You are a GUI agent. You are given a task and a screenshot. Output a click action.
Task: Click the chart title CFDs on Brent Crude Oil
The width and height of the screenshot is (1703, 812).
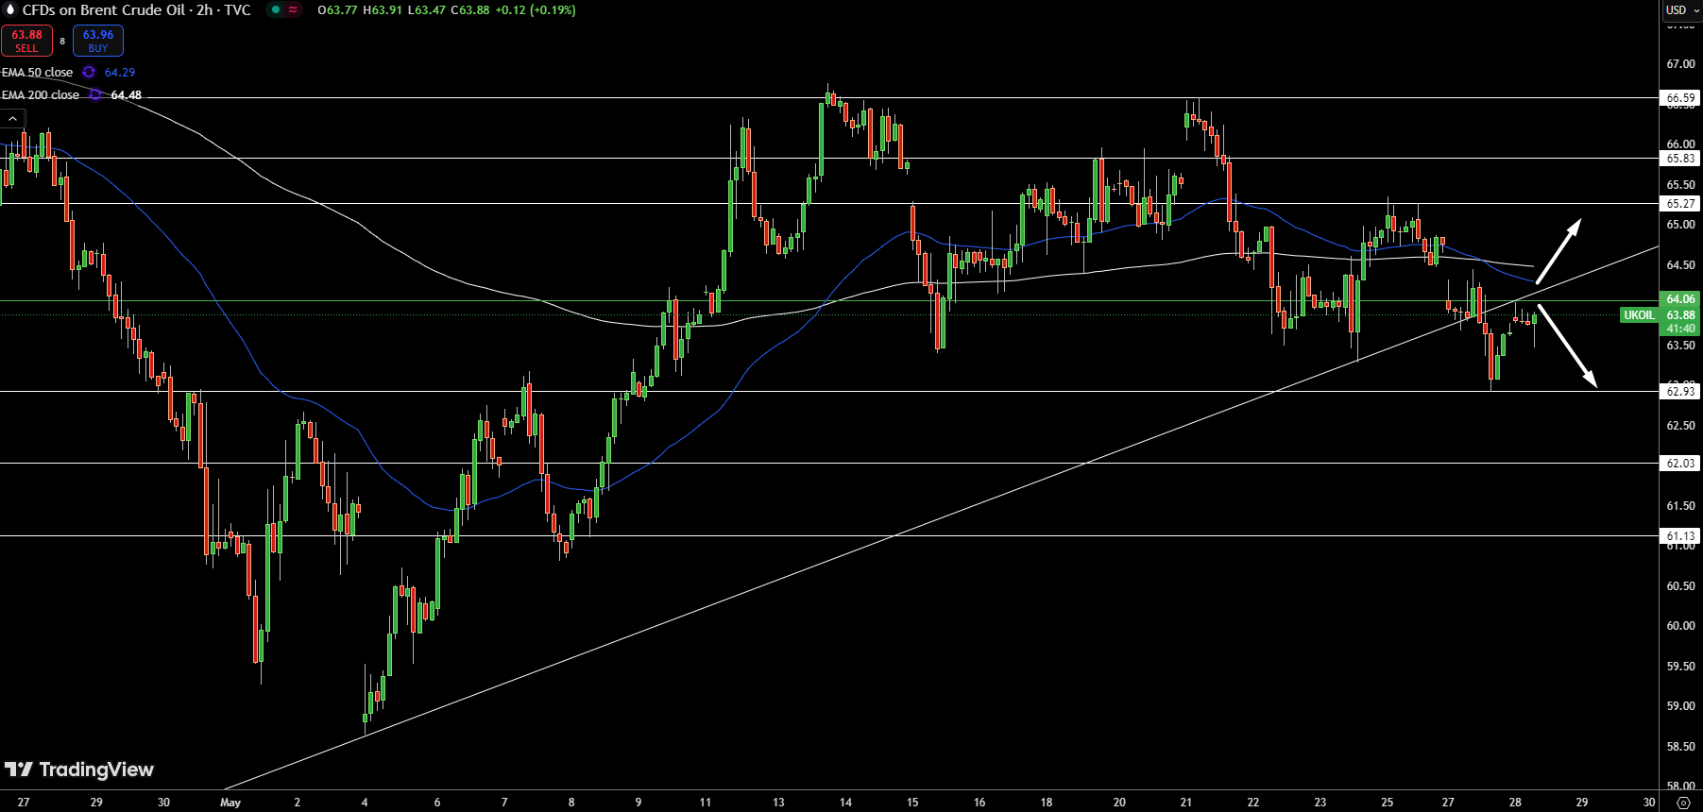pos(104,10)
